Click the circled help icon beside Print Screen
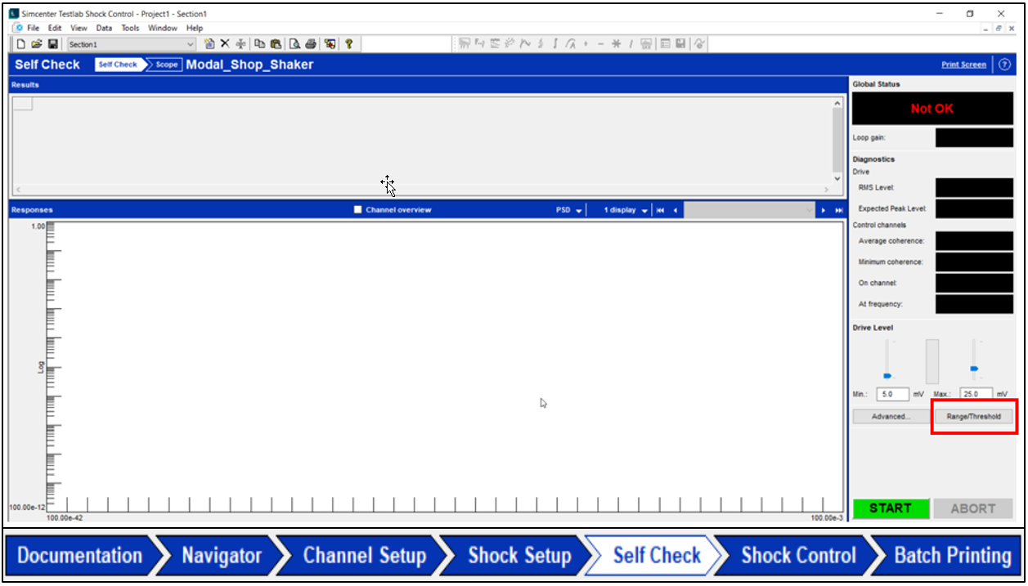Screen dimensions: 1028x586 point(1004,65)
